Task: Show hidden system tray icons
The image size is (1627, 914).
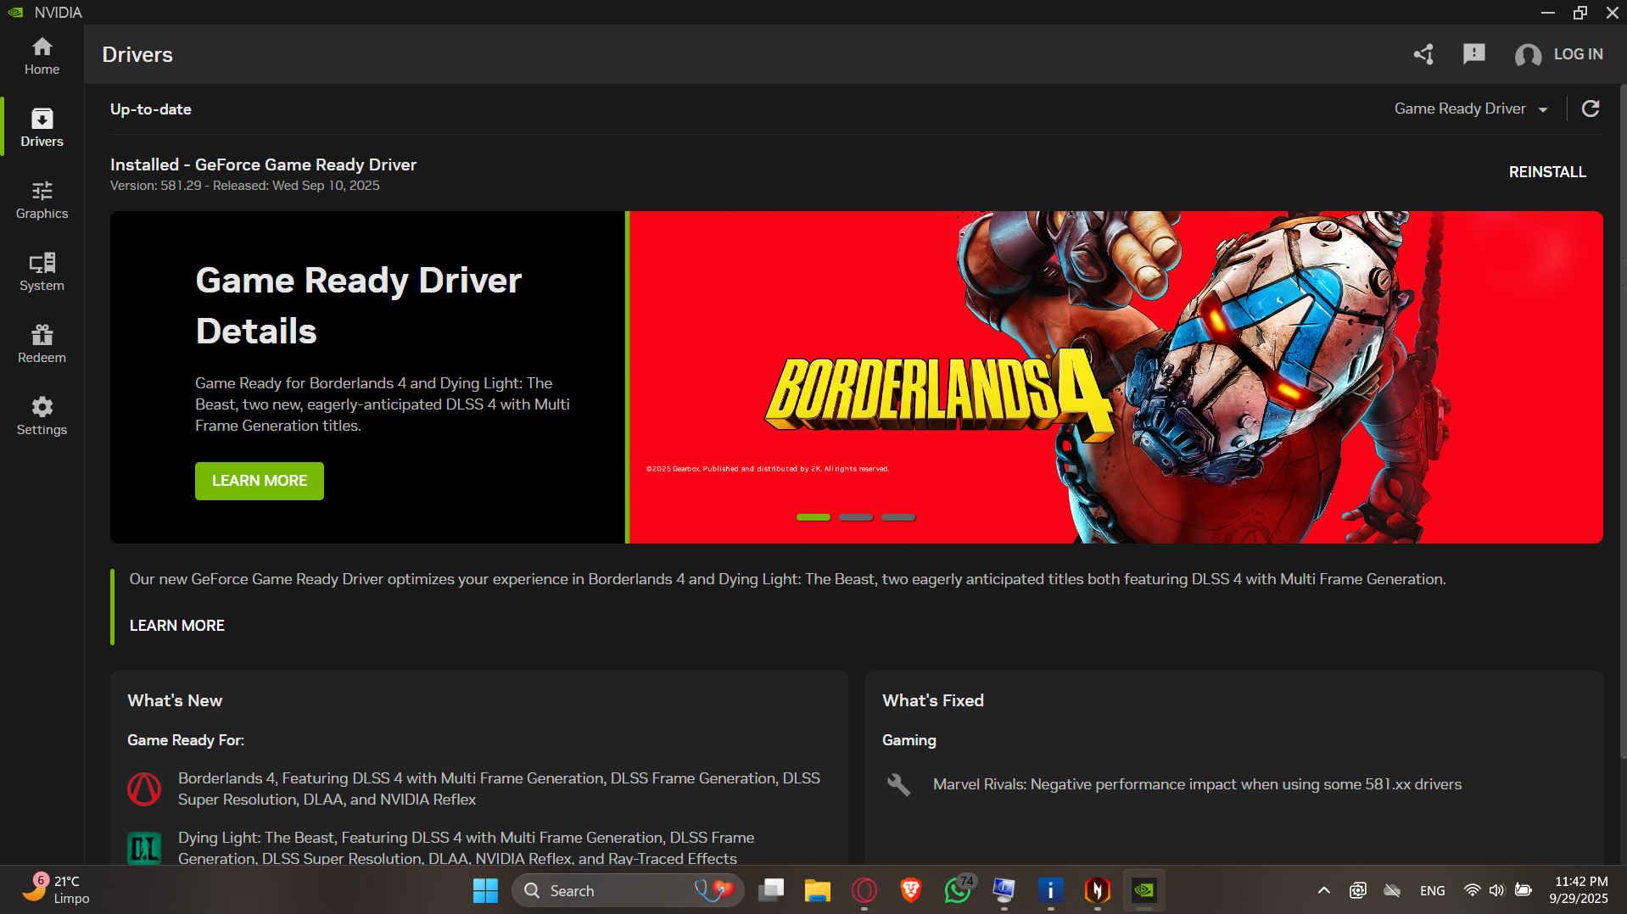Action: (1323, 890)
